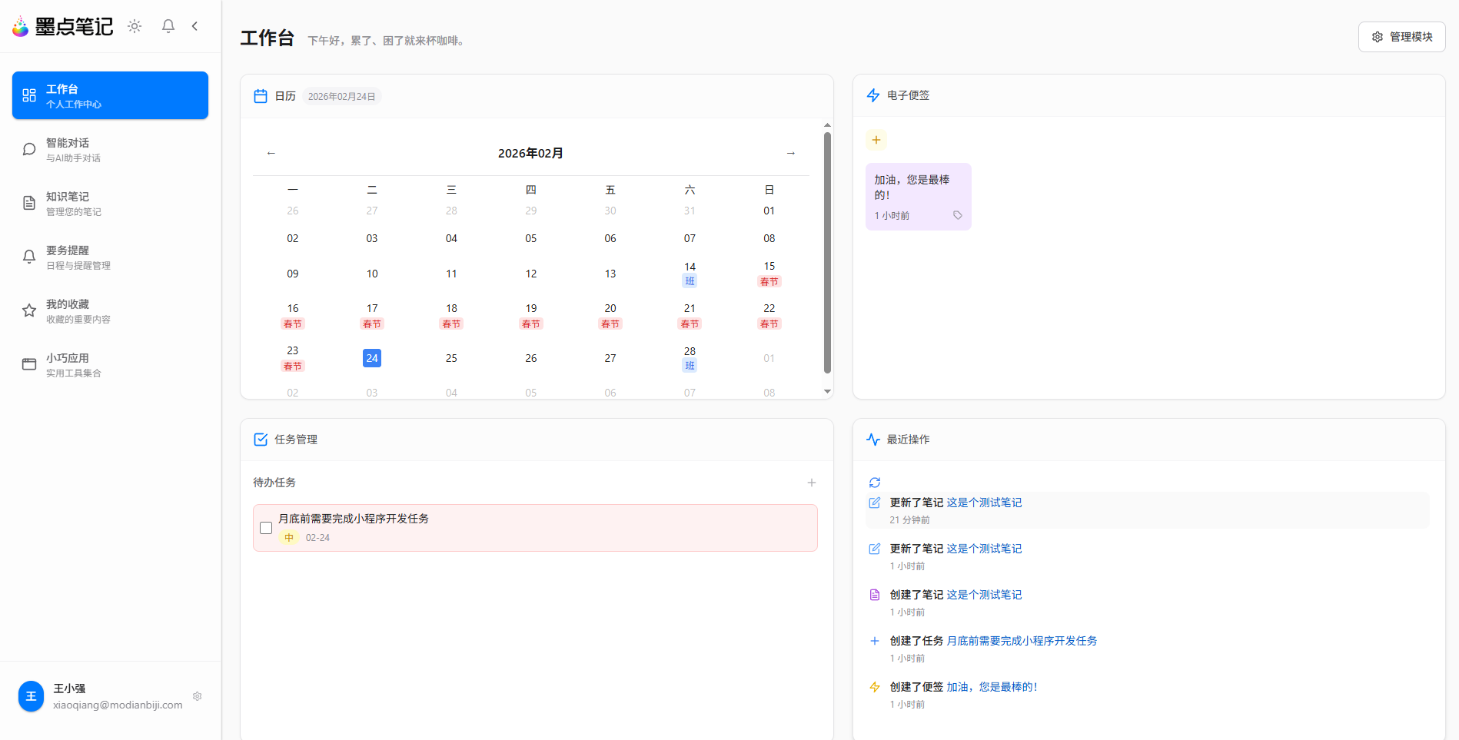Toggle the light/dark theme sun icon

click(x=135, y=26)
